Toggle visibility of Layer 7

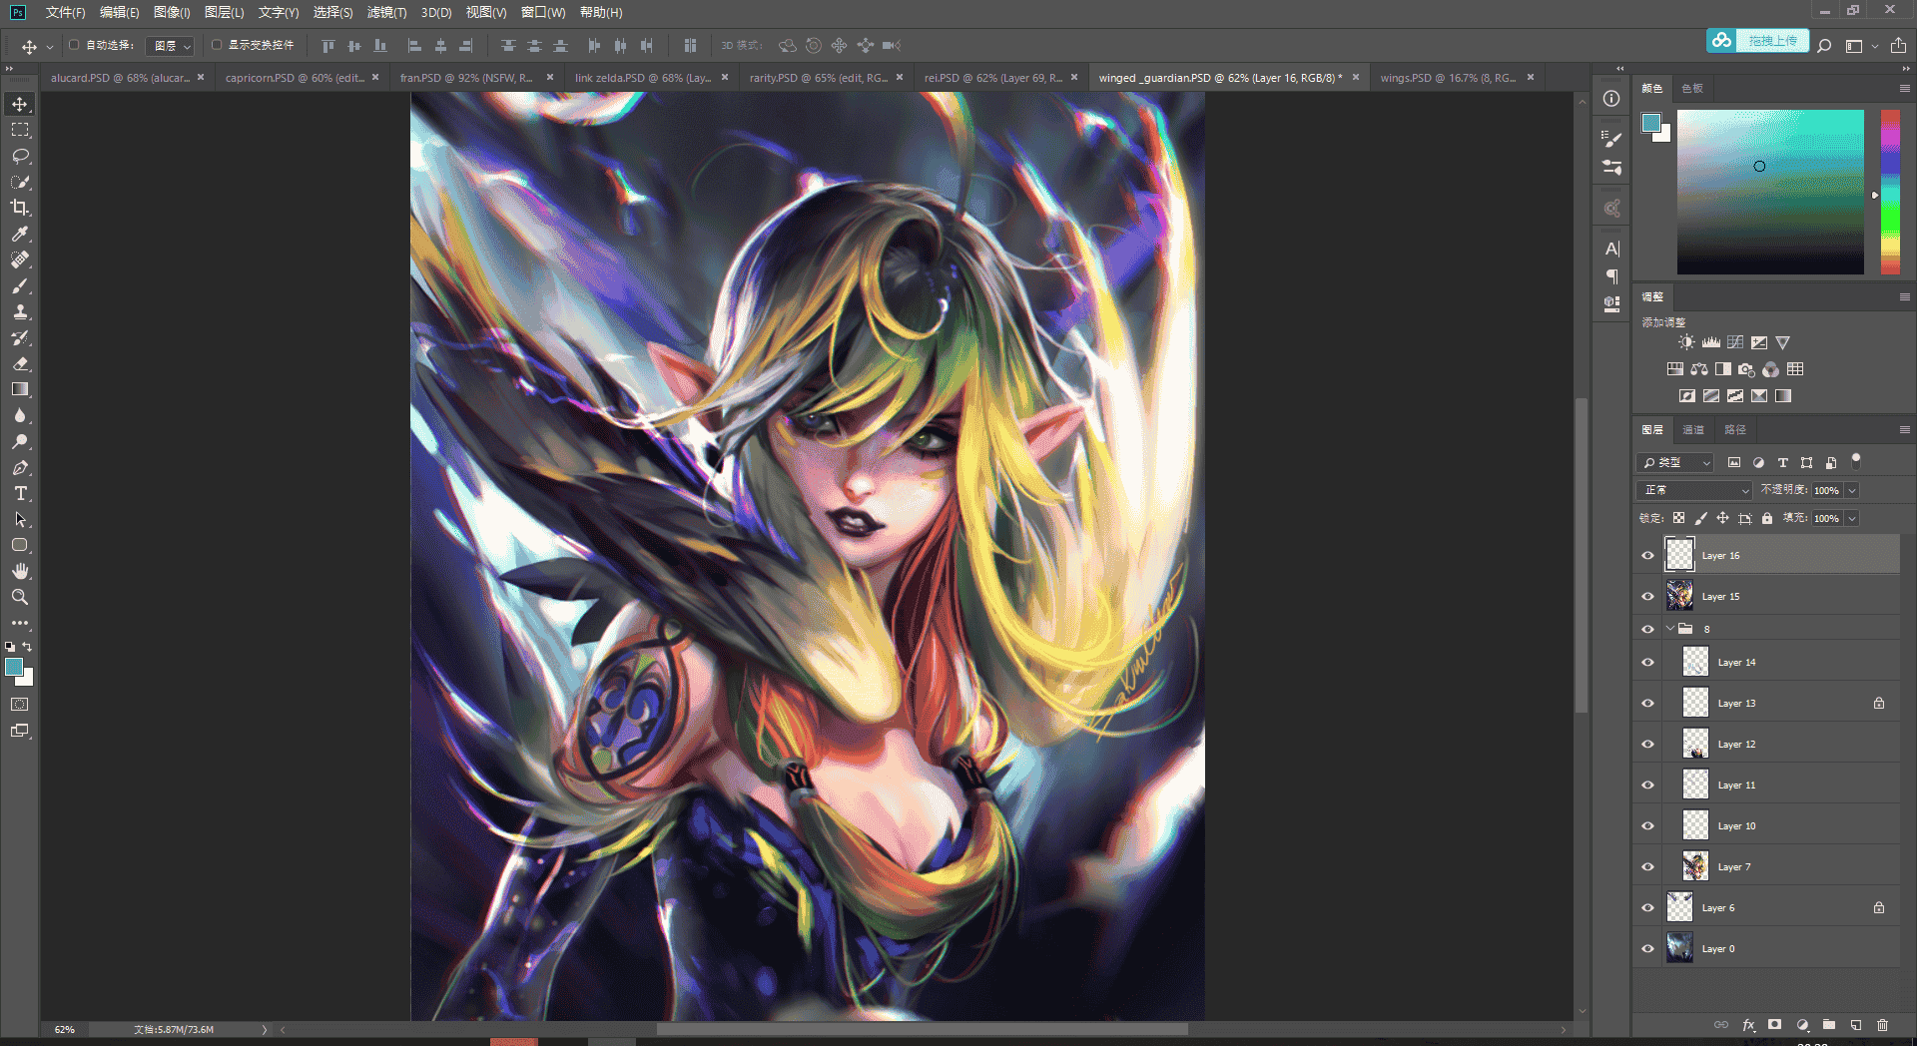point(1647,867)
